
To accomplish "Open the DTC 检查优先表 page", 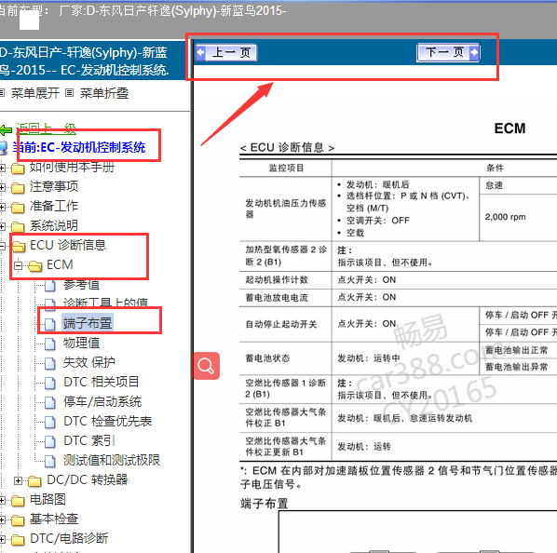I will coord(108,421).
